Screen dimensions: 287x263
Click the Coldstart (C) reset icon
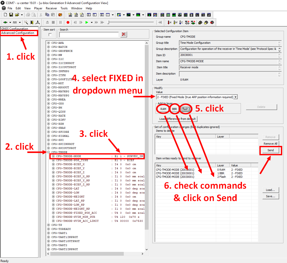181,23
